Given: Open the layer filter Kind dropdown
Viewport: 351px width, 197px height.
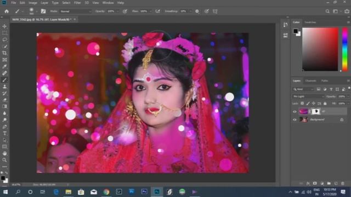Looking at the screenshot, I should coord(303,89).
